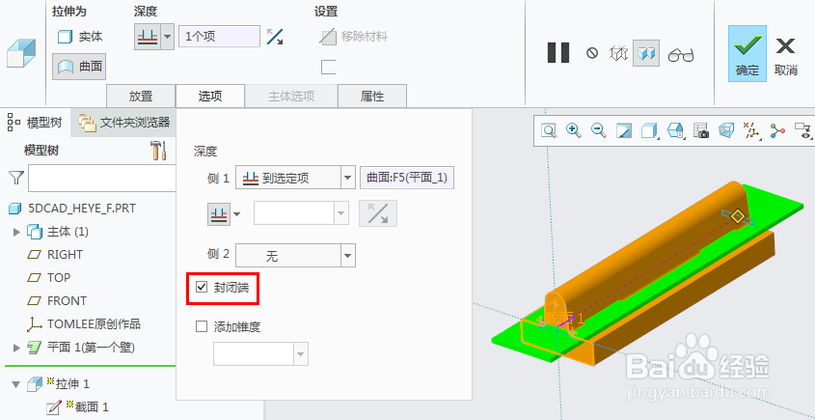This screenshot has height=420, width=815.
Task: Select the TOP datum plane
Action: [49, 278]
